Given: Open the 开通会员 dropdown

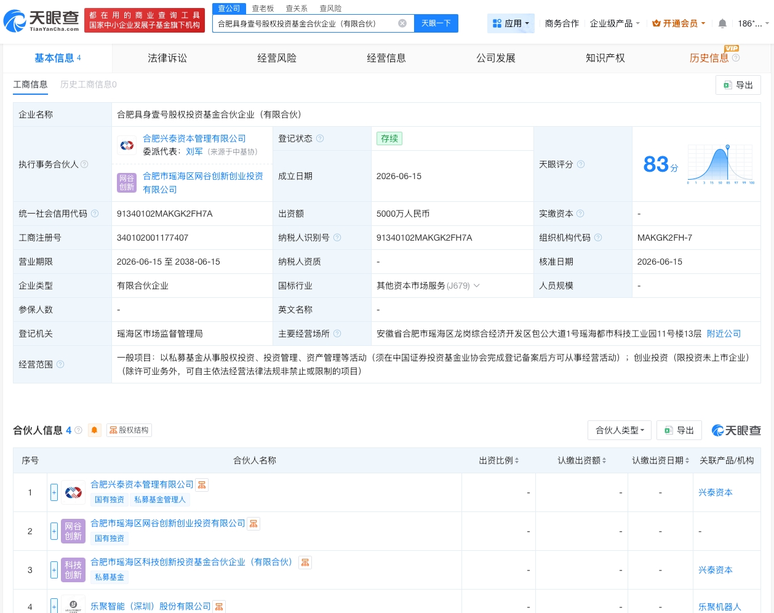Looking at the screenshot, I should 679,23.
